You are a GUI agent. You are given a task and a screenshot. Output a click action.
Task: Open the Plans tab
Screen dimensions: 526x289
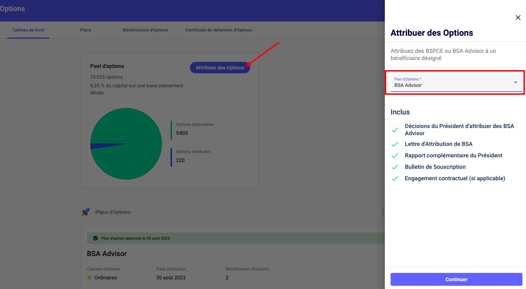click(x=86, y=30)
